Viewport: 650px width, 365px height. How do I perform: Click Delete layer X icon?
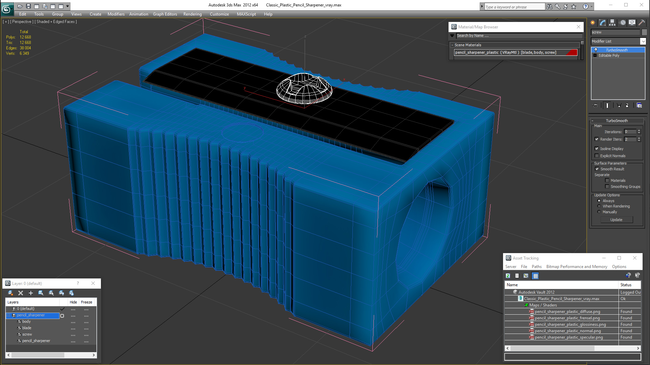(21, 293)
